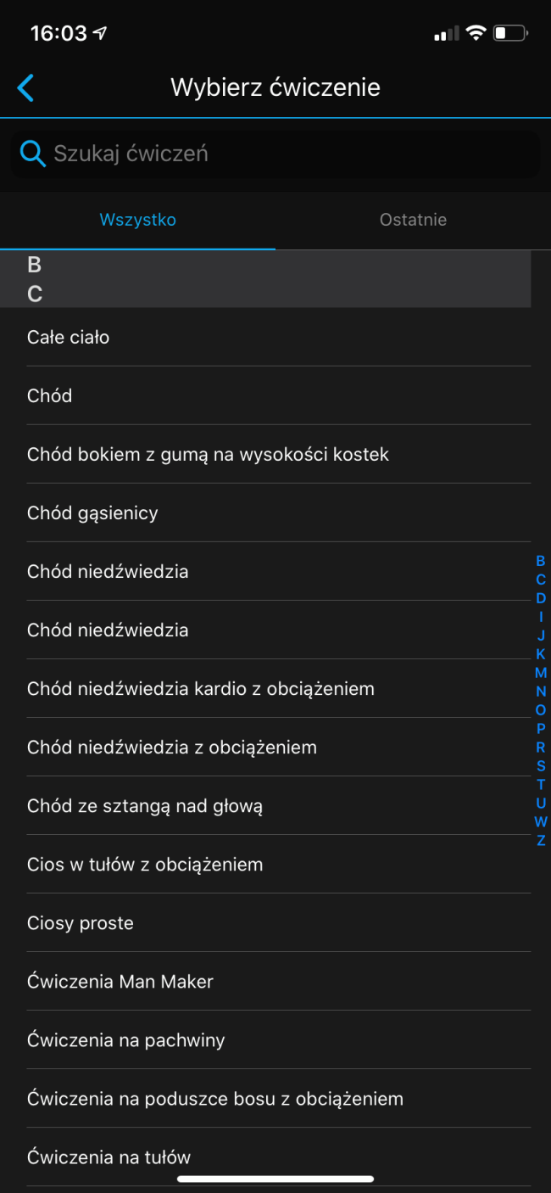
Task: Tap the Wi-Fi status bar icon
Action: (x=476, y=34)
